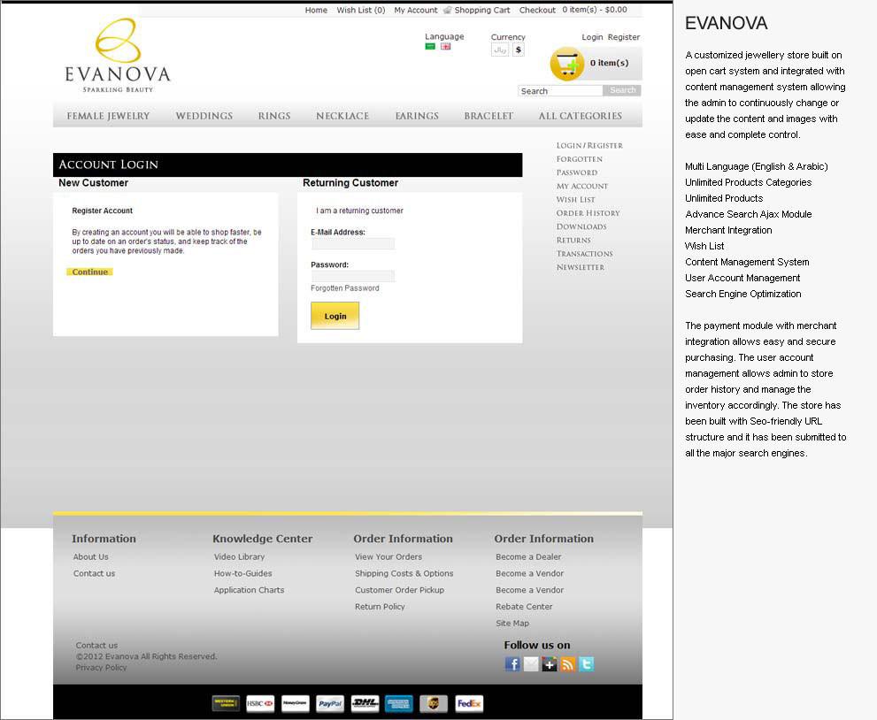Open the Twitter follow icon

coord(586,664)
